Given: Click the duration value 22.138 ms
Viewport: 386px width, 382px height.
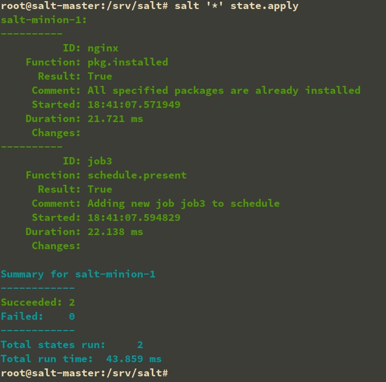Looking at the screenshot, I should point(115,232).
